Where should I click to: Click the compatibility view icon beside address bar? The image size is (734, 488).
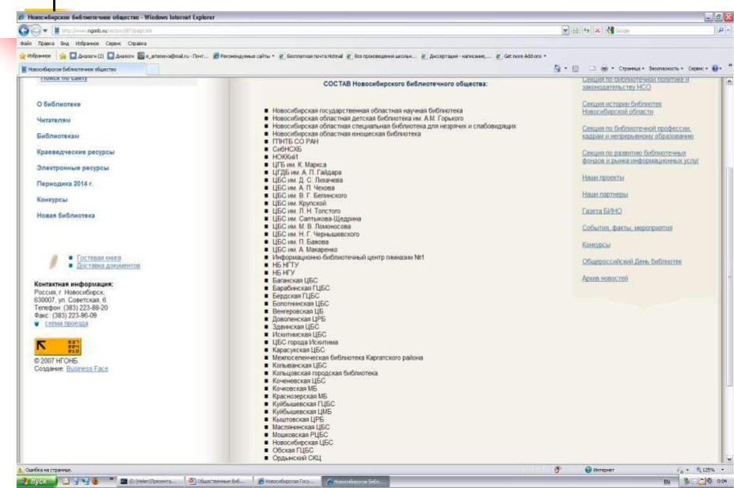[576, 30]
